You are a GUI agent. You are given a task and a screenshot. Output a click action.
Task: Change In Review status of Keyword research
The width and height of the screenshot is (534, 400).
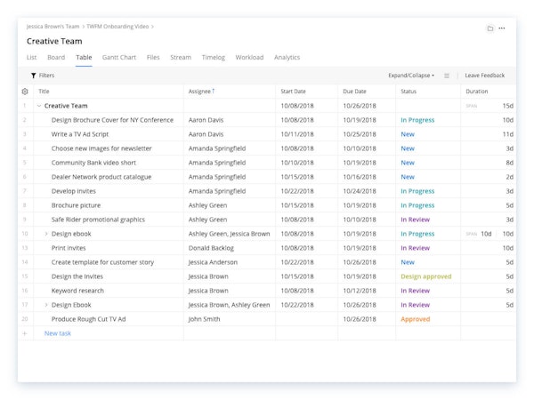(415, 291)
